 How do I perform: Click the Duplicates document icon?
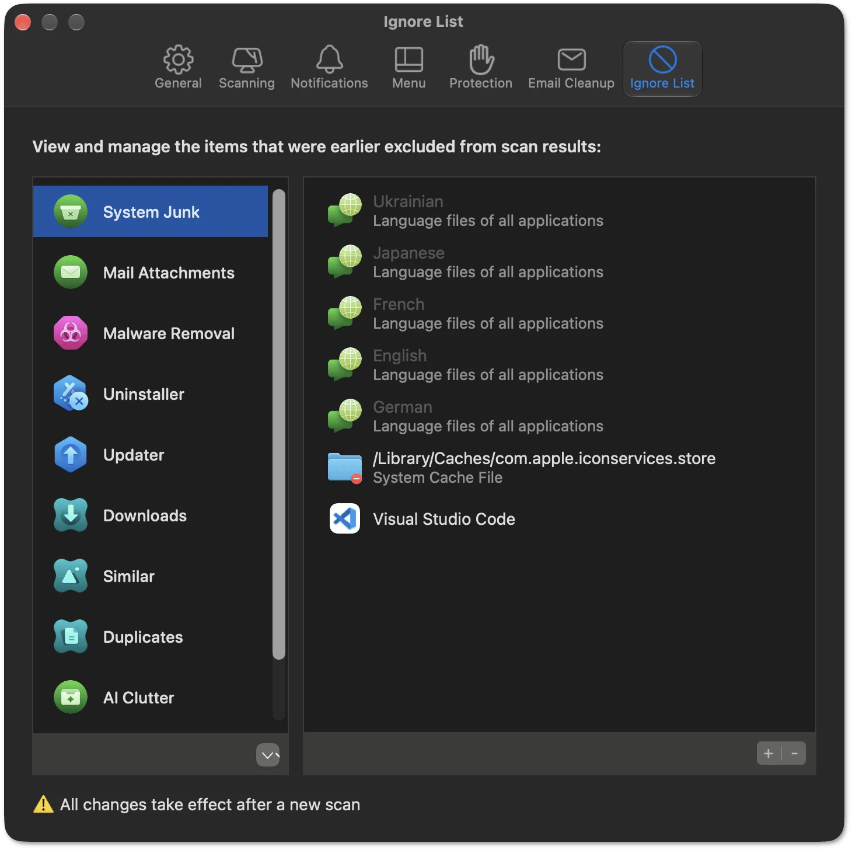tap(71, 636)
